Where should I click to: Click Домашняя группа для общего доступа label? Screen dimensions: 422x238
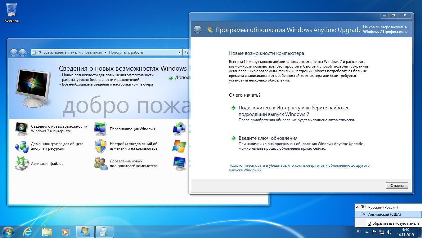pyautogui.click(x=57, y=146)
